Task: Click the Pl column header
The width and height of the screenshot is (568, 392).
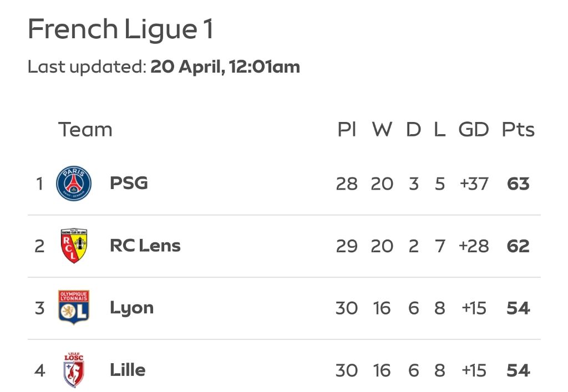Action: [347, 130]
